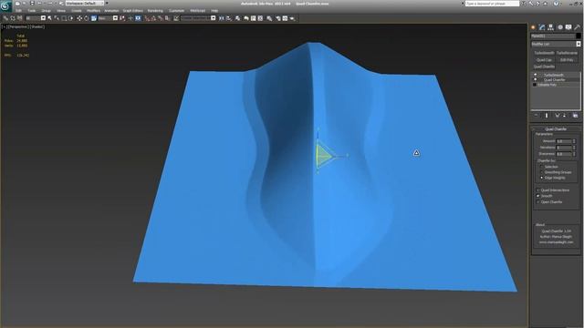Viewport: 584px width, 328px height.
Task: Open the Hierarchy command panel tab
Action: 550,27
